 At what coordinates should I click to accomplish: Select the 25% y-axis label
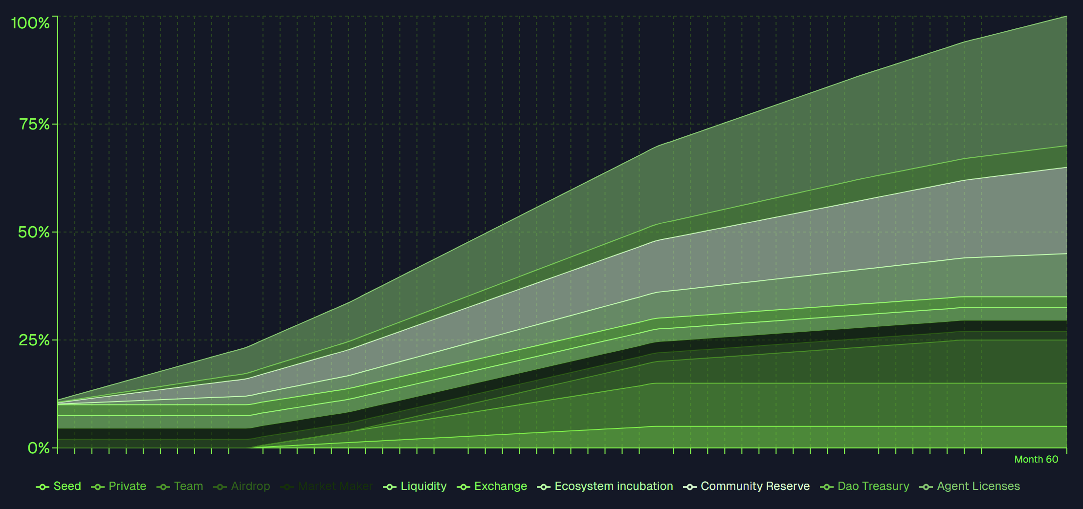click(x=34, y=340)
